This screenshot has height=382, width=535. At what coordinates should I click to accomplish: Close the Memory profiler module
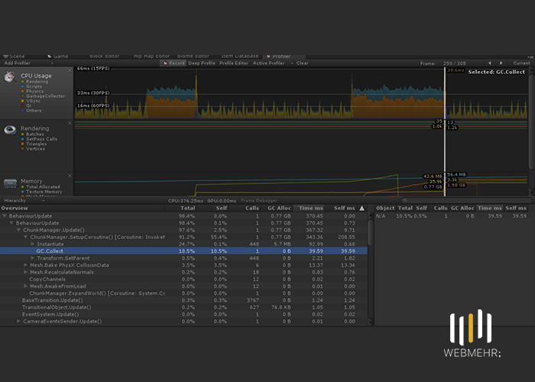(x=70, y=176)
